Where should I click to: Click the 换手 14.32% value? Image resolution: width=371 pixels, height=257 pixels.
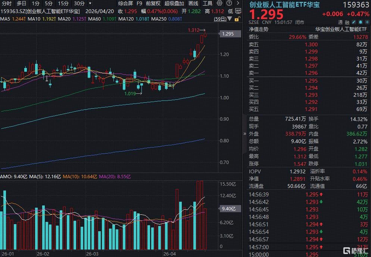pyautogui.click(x=359, y=119)
